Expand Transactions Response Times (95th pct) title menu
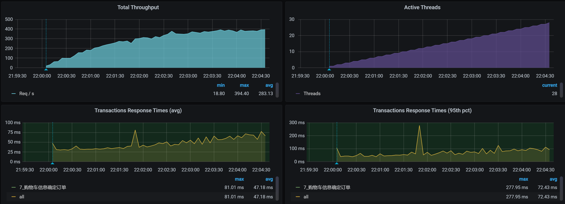The width and height of the screenshot is (565, 204). point(422,110)
